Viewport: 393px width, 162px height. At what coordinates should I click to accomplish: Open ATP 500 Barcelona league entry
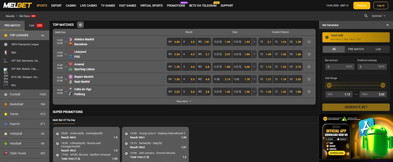click(x=25, y=61)
